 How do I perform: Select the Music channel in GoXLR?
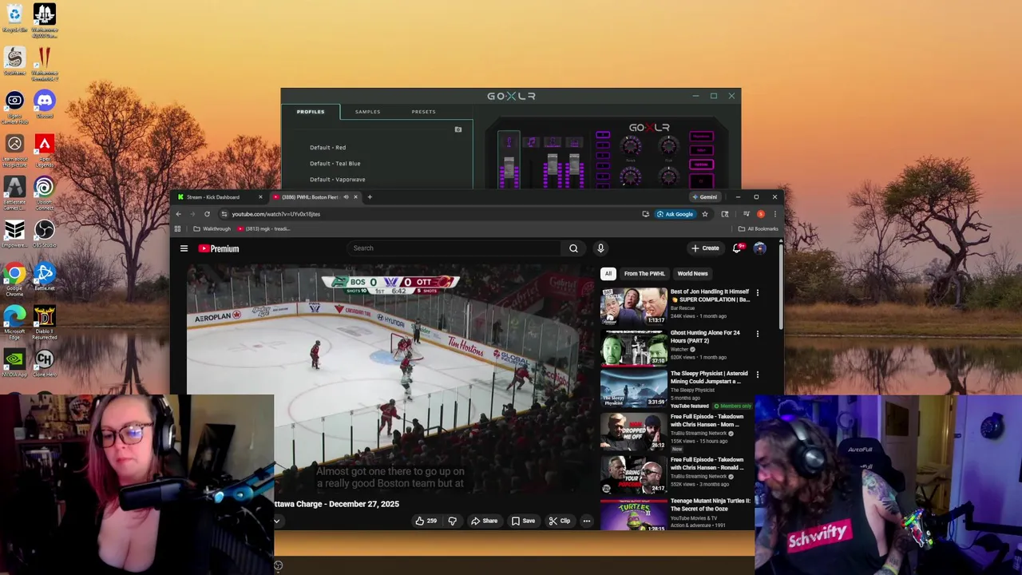pyautogui.click(x=530, y=142)
